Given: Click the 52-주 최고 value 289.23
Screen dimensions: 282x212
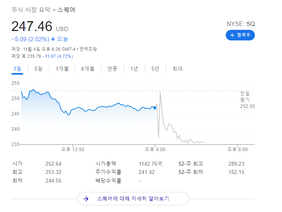Looking at the screenshot, I should point(236,164).
